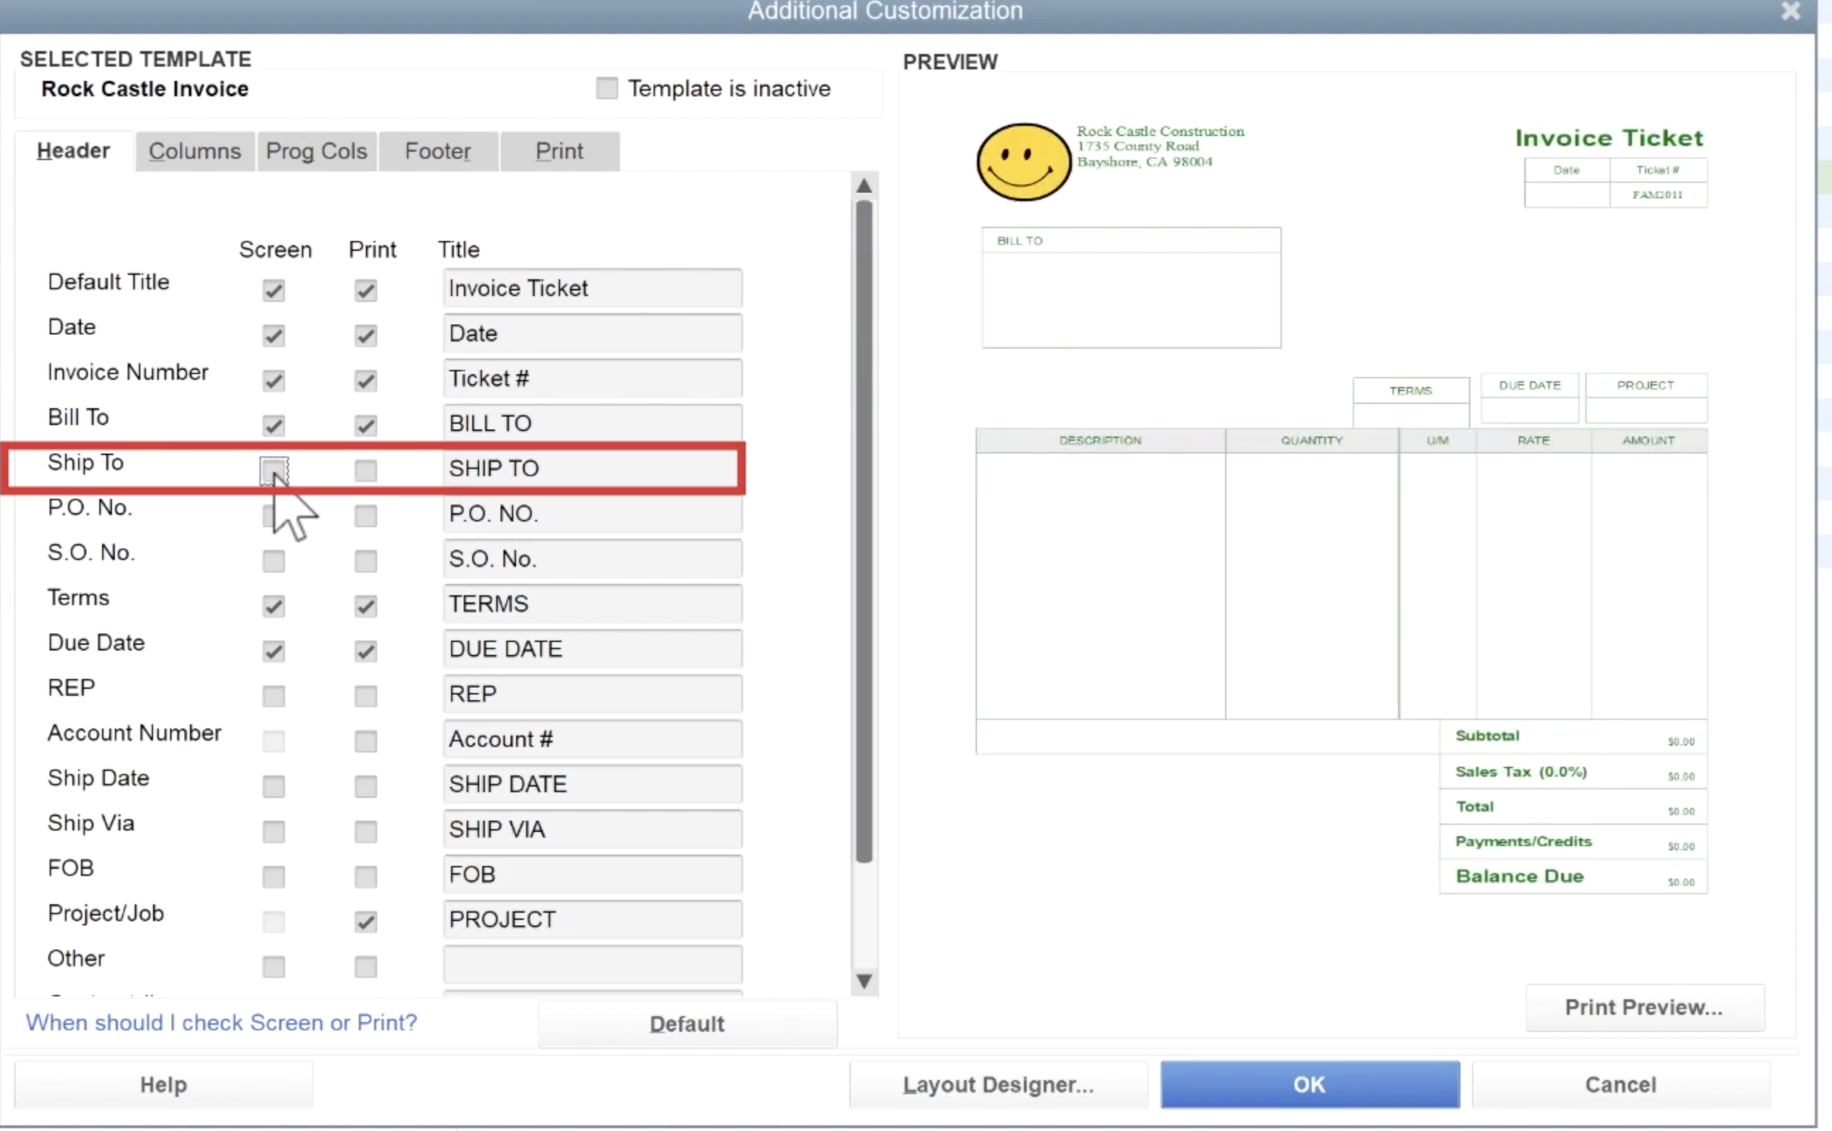1832x1131 pixels.
Task: Check Print box for Account Number
Action: point(366,741)
